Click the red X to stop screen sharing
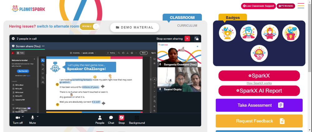The height and width of the screenshot is (132, 312). coord(187,39)
